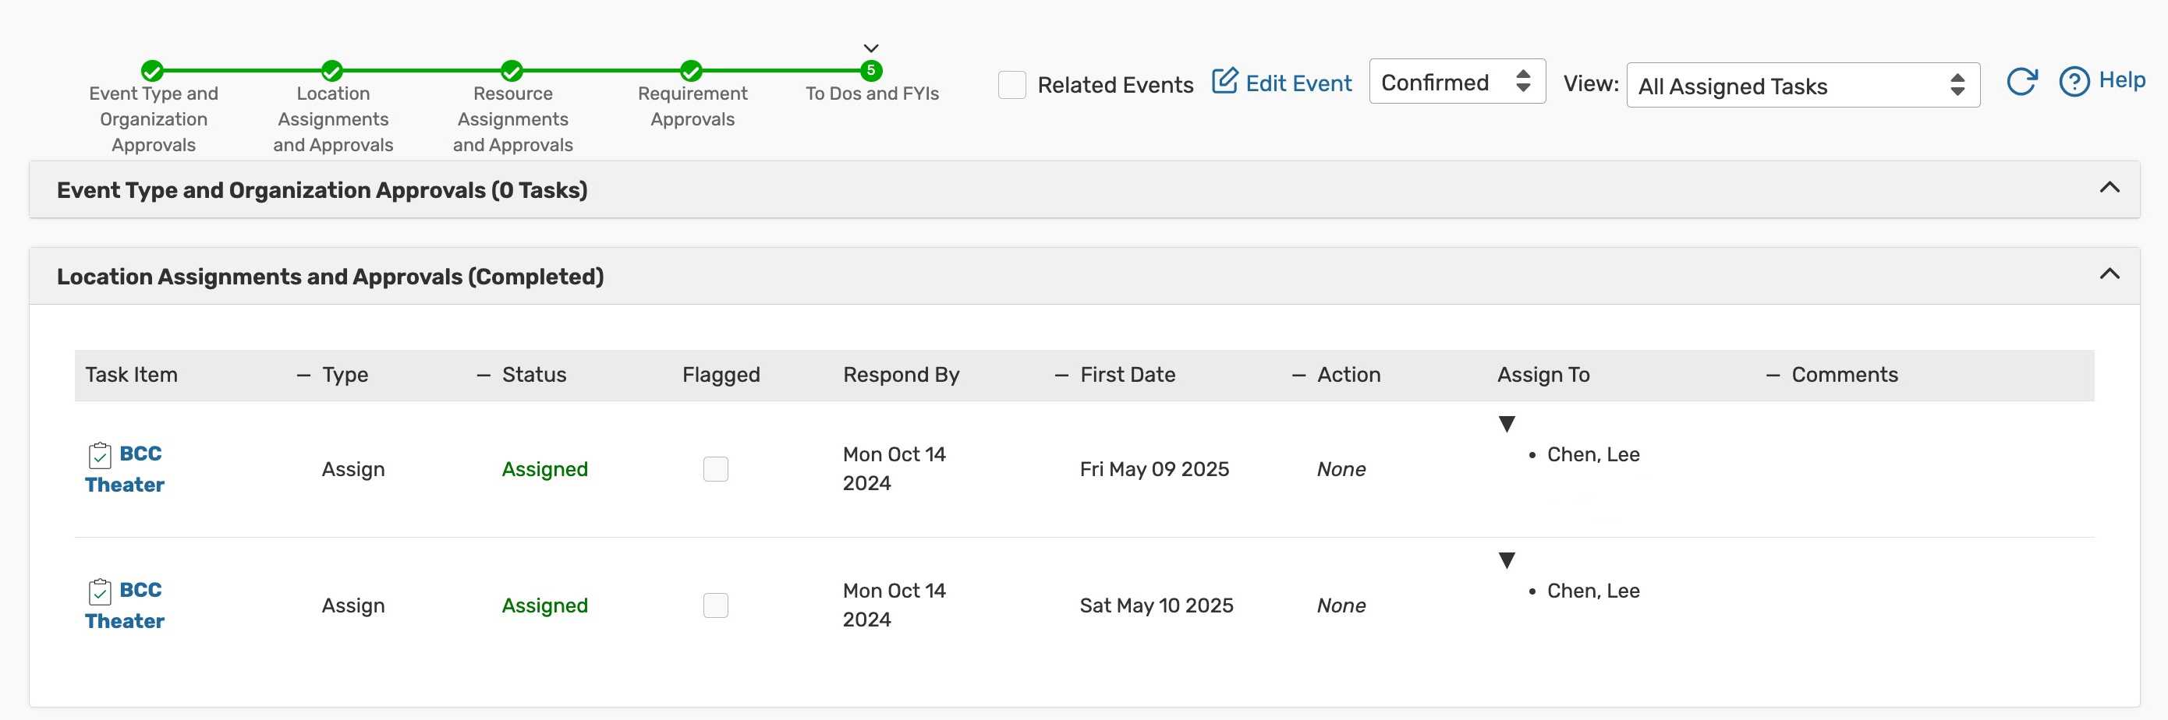
Task: Flag the Sat May 10 2025 task
Action: coord(715,605)
